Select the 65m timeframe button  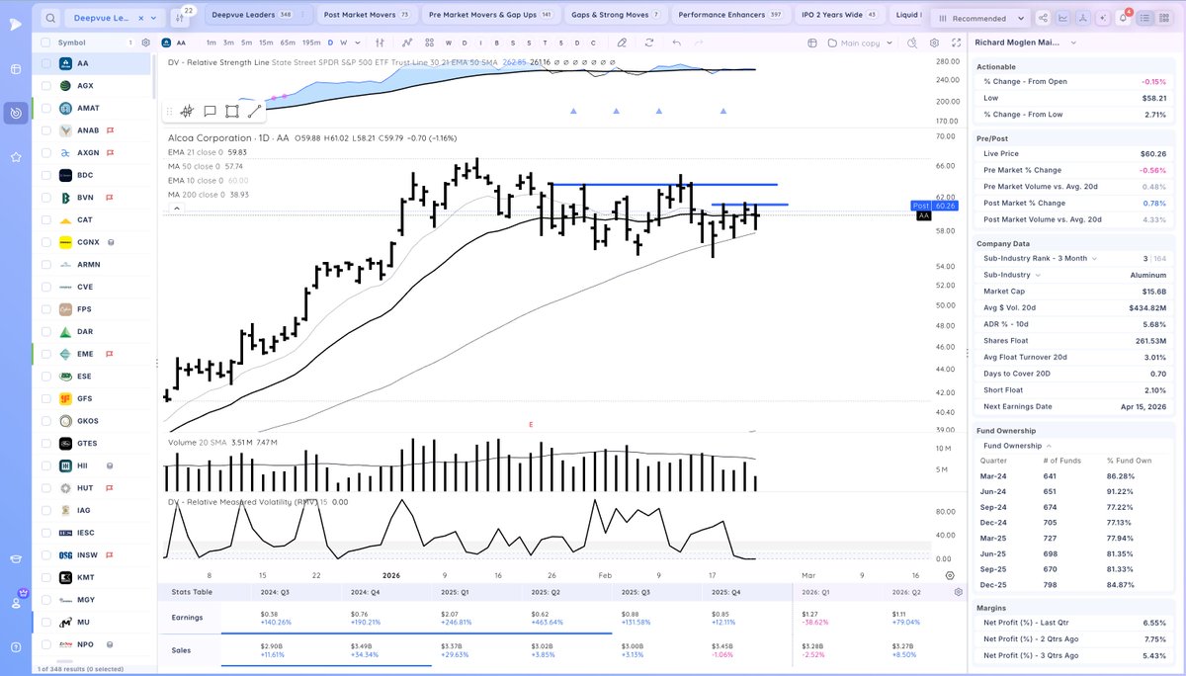pos(287,42)
